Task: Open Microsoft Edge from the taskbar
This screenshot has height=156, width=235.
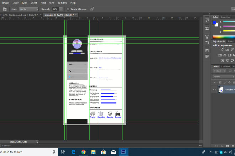Action: [x=73, y=152]
